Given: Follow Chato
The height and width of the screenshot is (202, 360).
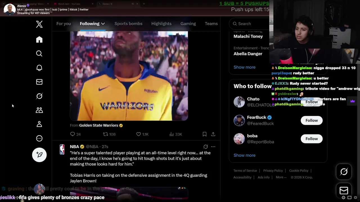Looking at the screenshot, I should pos(312,102).
